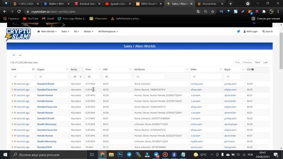The width and height of the screenshot is (283, 159).
Task: Click the Stealth Mercenary link priced 0.40 WAX
Action: [47, 141]
